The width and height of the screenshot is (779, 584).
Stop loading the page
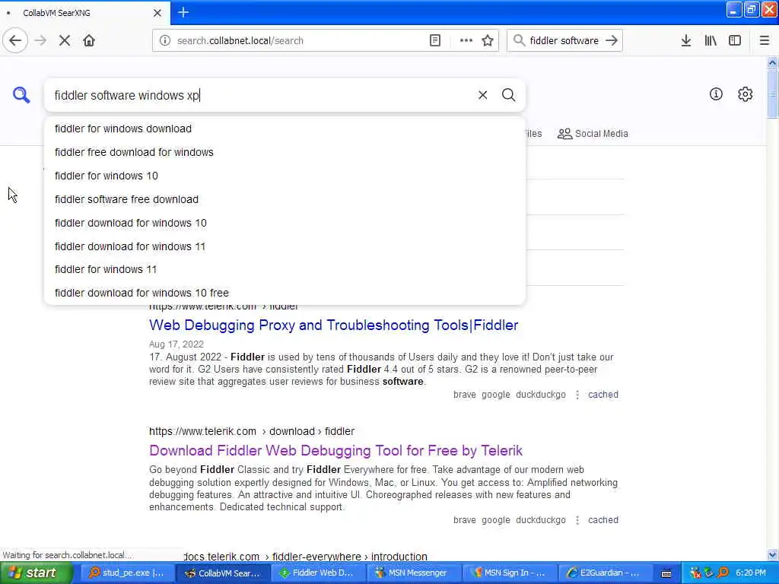tap(65, 41)
